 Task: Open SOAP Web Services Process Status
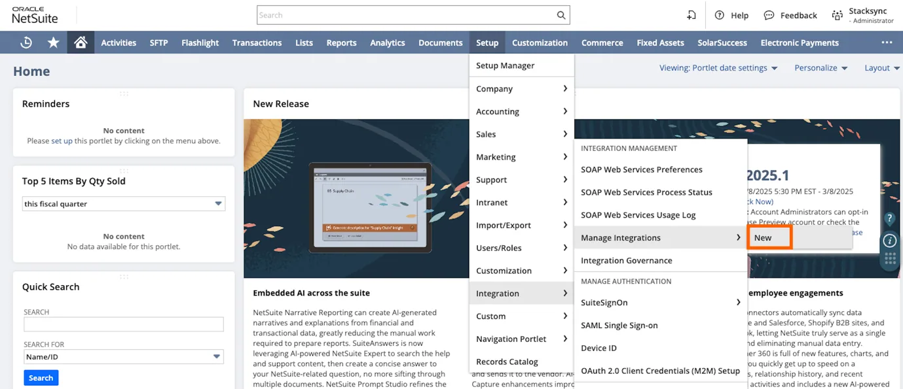click(660, 192)
